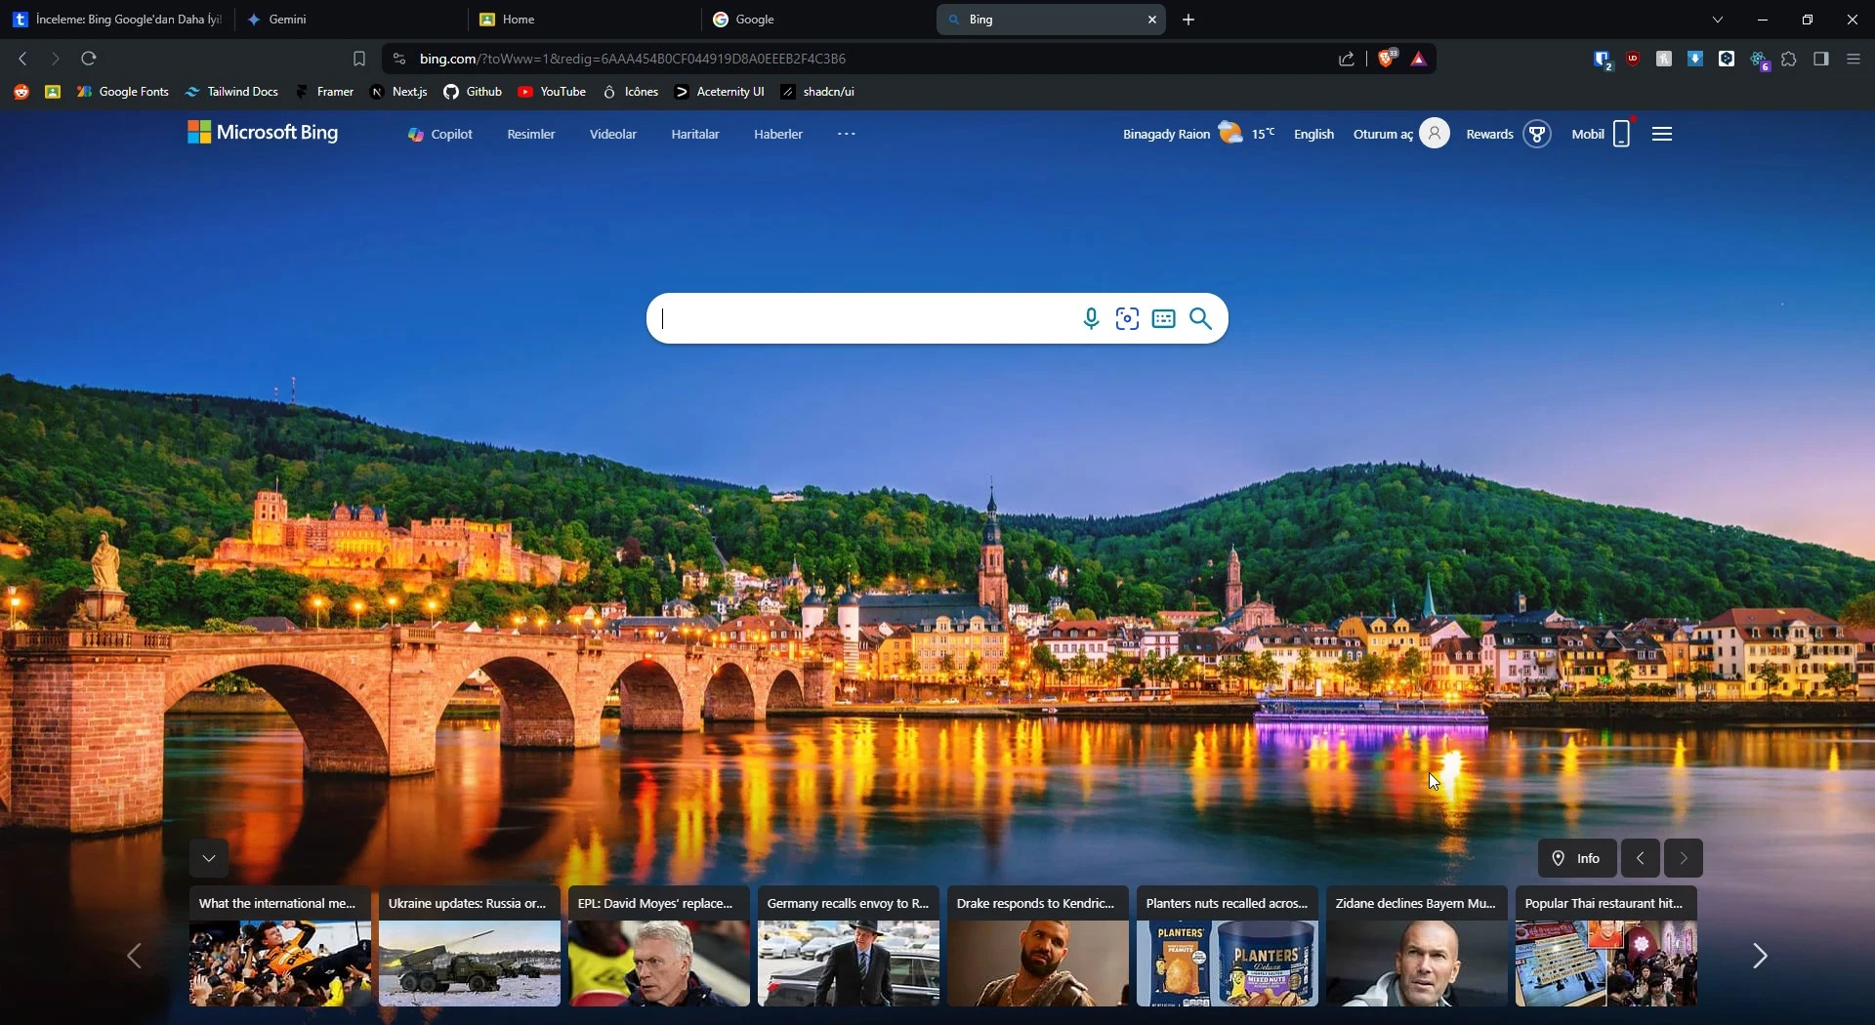Open the Next.js bookmark
This screenshot has height=1025, width=1875.
399,92
